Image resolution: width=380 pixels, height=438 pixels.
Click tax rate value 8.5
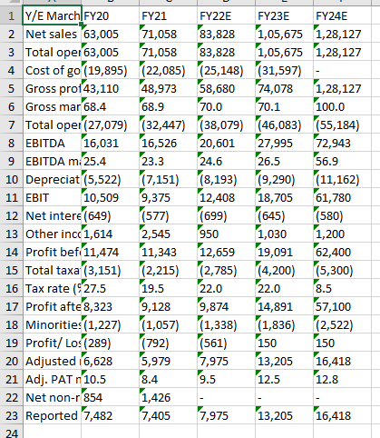point(342,288)
